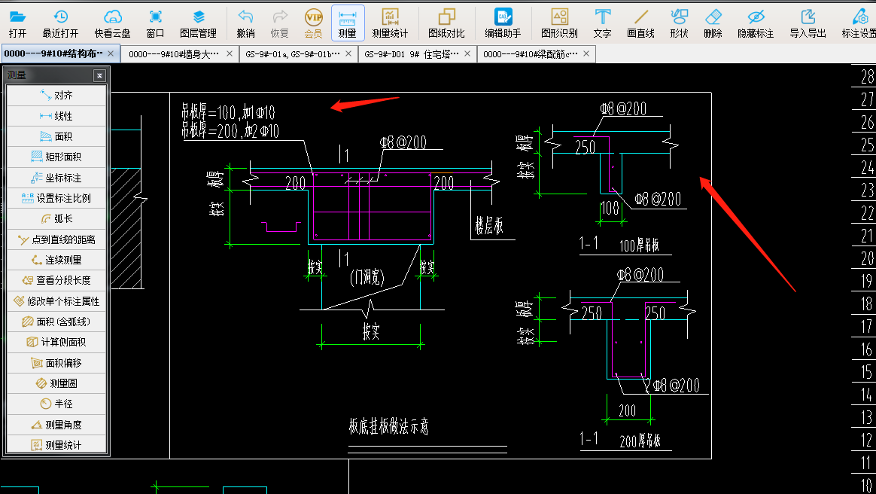This screenshot has width=876, height=494.
Task: Close the 0000---9#10#结构布 tab
Action: (111, 53)
